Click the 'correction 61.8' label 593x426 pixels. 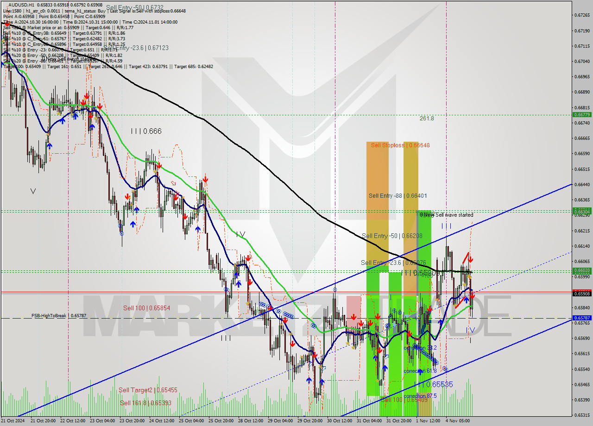420,371
